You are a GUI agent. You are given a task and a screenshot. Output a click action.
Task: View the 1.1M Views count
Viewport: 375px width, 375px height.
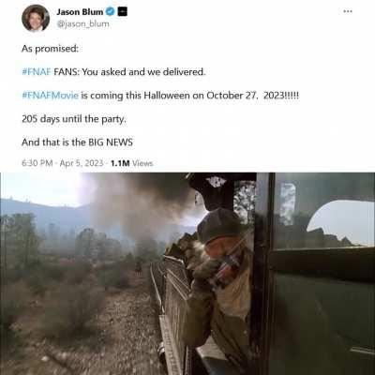click(131, 163)
